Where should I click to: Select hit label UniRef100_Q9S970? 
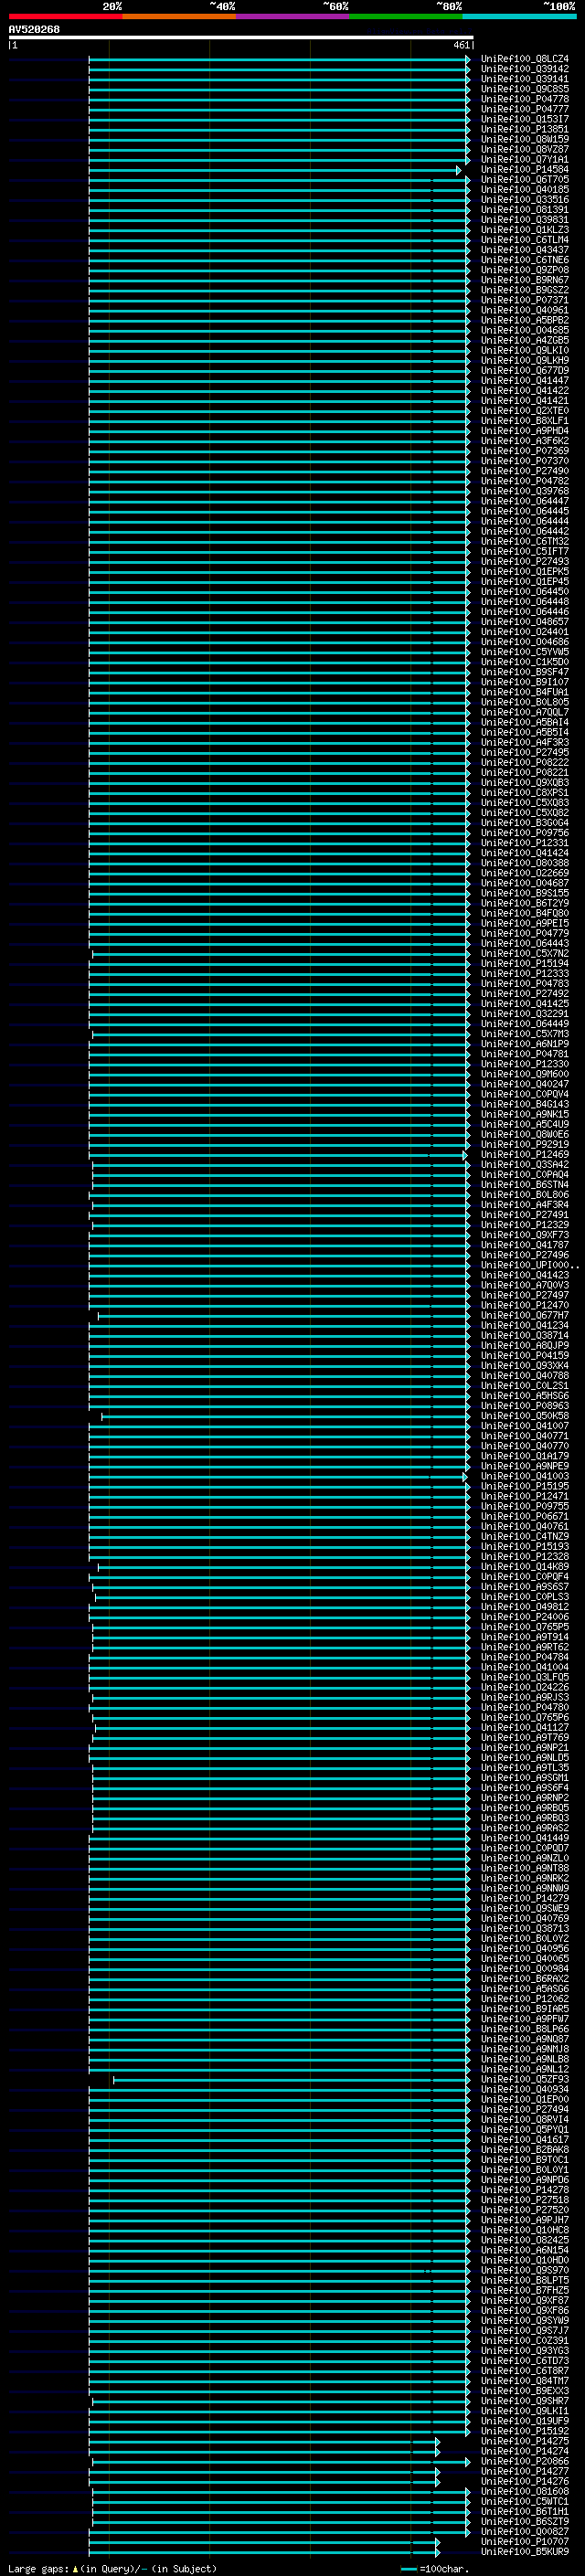pyautogui.click(x=524, y=2272)
